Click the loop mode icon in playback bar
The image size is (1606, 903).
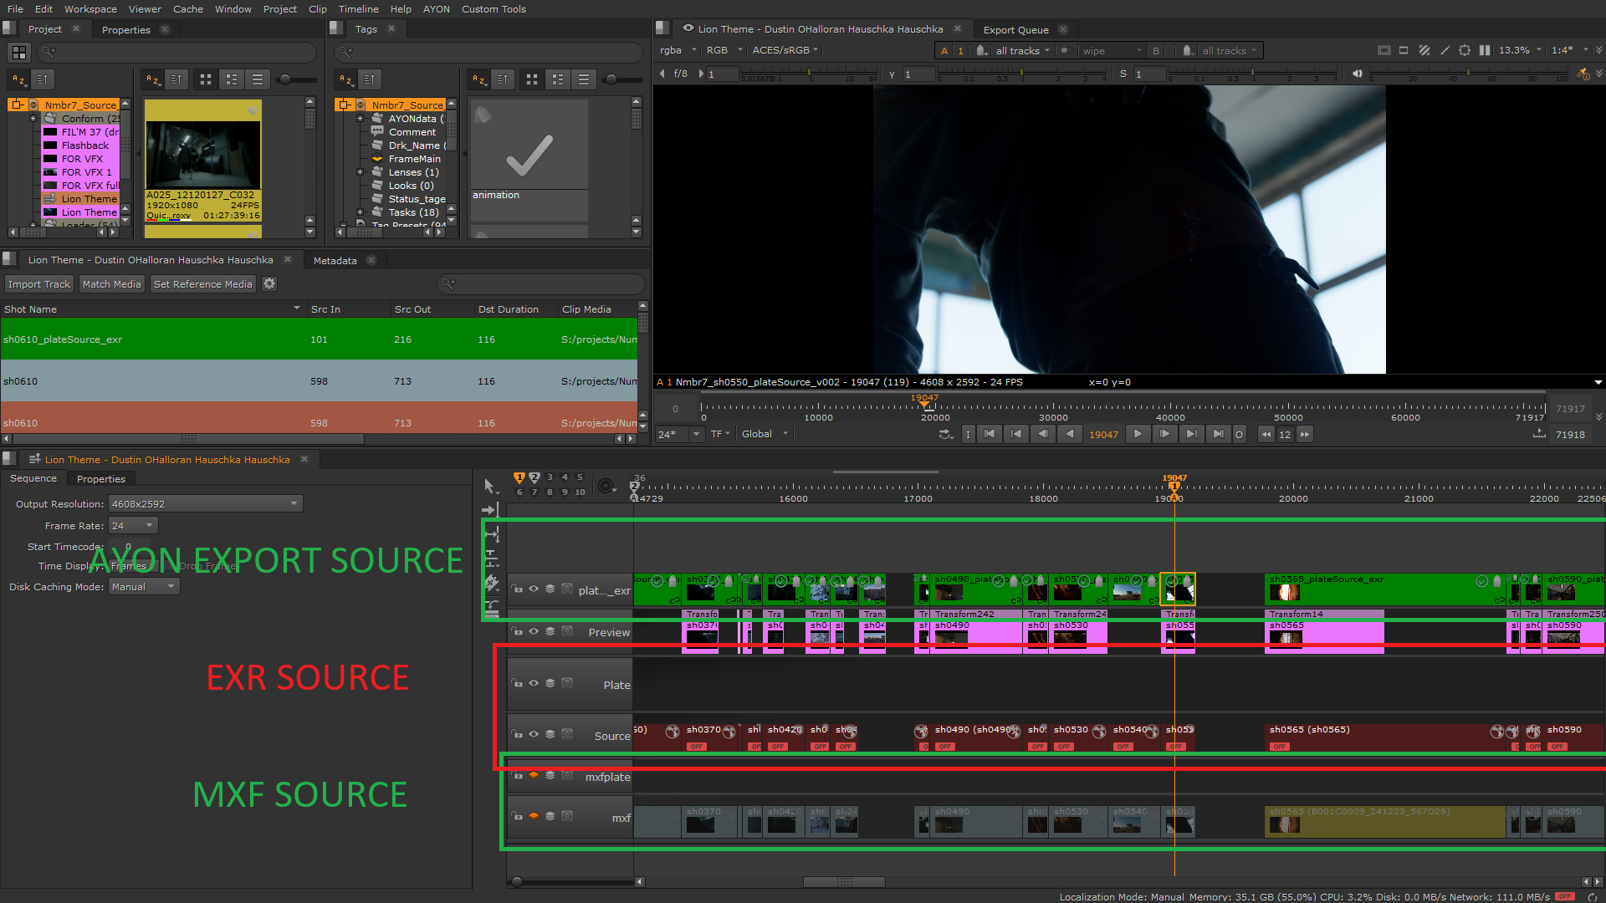[946, 434]
